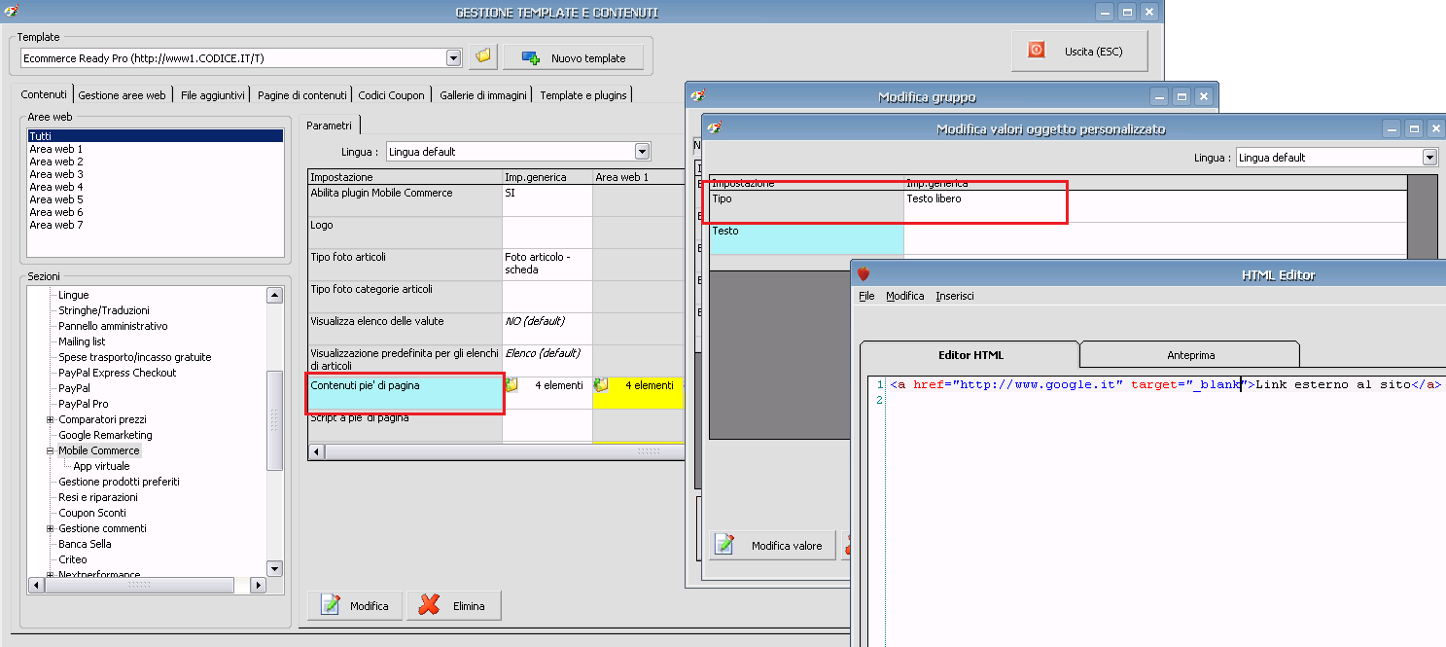Switch to the Editor HTML tab
Viewport: 1446px width, 647px height.
click(970, 354)
